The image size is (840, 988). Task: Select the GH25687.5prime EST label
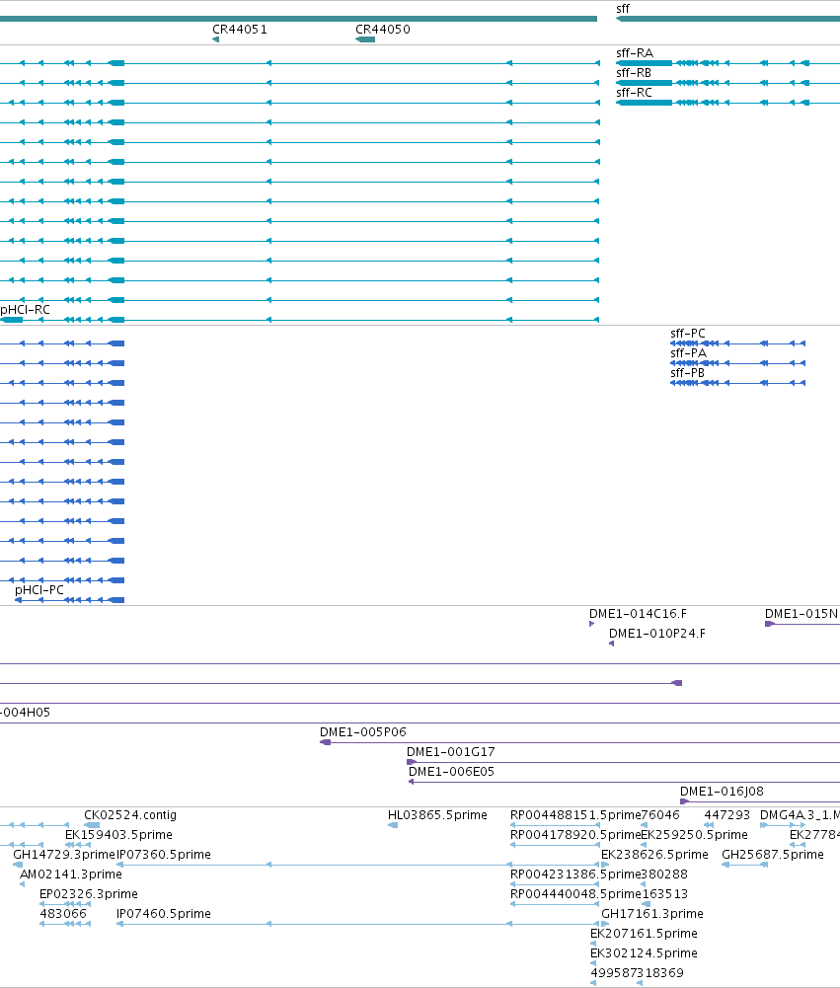[x=773, y=855]
